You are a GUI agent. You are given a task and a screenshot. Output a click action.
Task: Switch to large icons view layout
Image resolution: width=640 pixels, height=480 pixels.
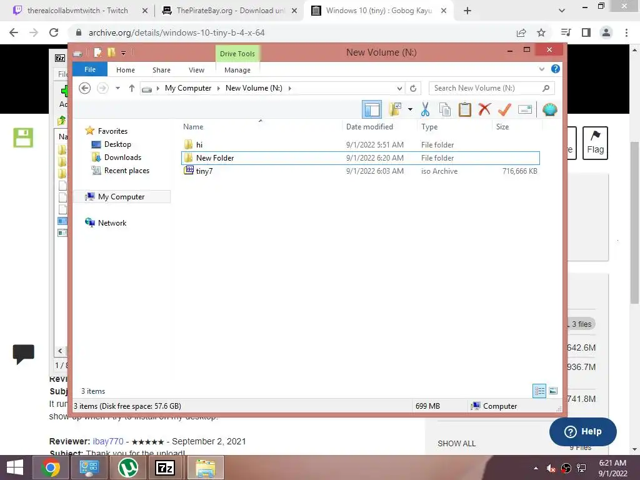coord(553,391)
